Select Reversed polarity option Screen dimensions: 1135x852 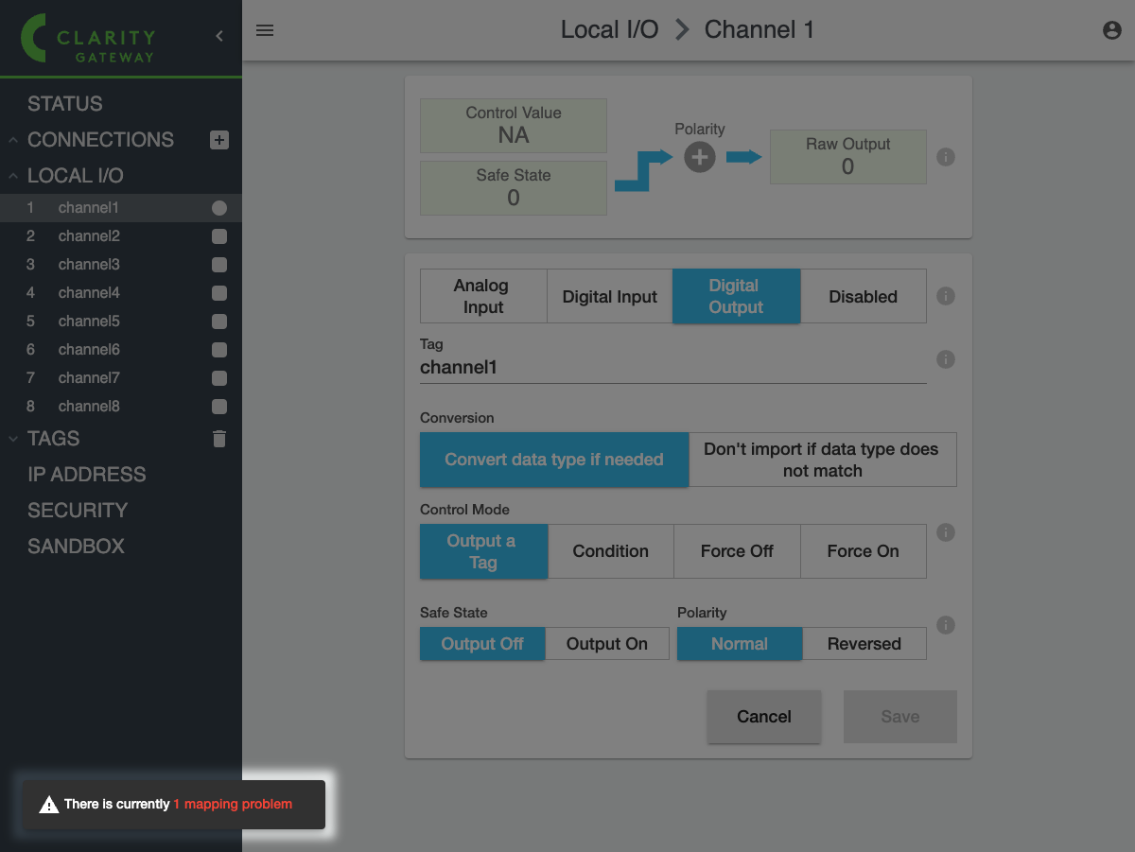pyautogui.click(x=864, y=644)
